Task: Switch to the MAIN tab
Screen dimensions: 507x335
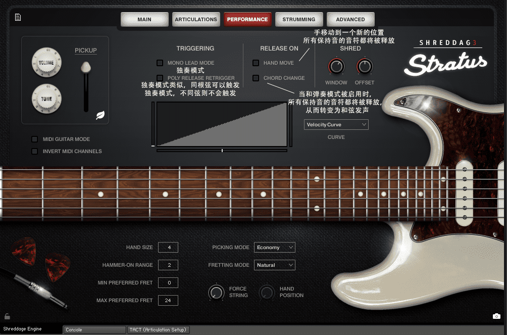Action: (144, 19)
